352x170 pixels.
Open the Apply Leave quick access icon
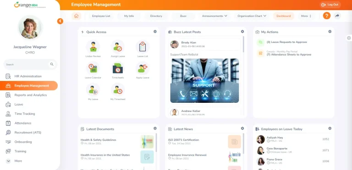(x=143, y=68)
